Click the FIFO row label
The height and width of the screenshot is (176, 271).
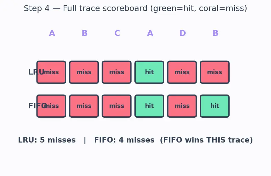tap(38, 106)
